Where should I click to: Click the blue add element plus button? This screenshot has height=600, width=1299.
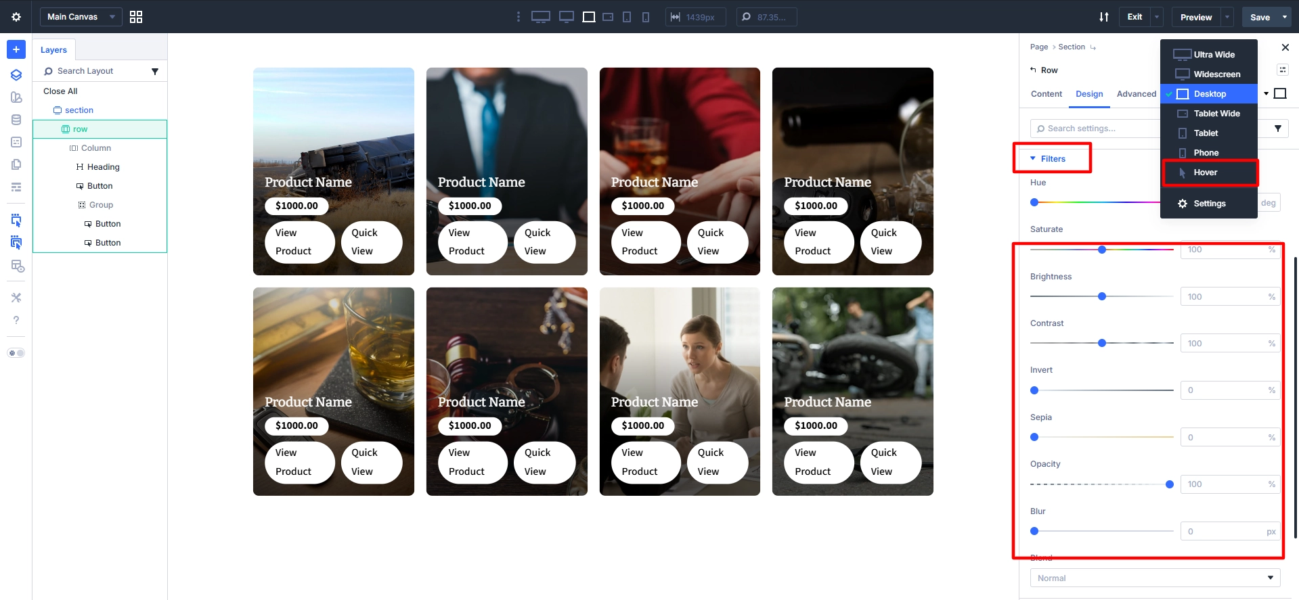coord(16,49)
